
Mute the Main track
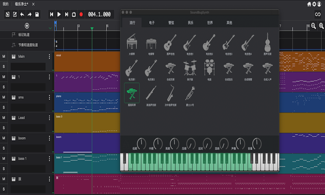4,56
